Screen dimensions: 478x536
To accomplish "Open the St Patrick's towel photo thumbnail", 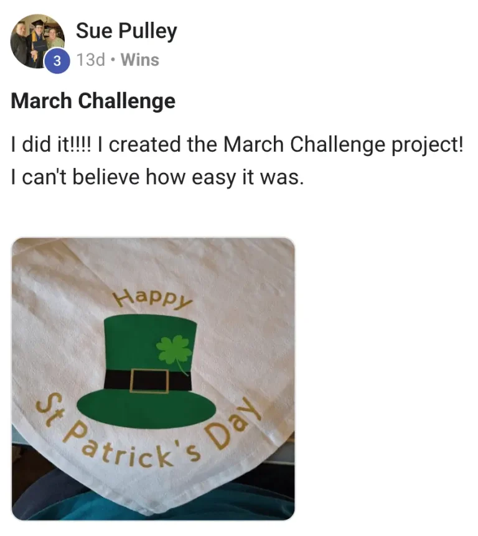I will click(x=153, y=379).
